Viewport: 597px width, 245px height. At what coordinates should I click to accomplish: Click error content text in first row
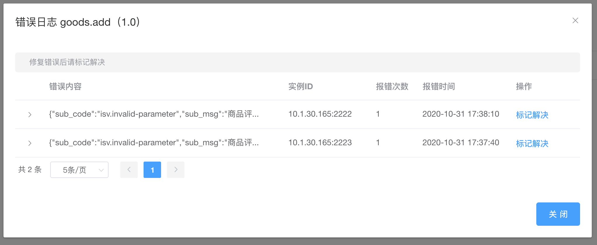tap(154, 114)
